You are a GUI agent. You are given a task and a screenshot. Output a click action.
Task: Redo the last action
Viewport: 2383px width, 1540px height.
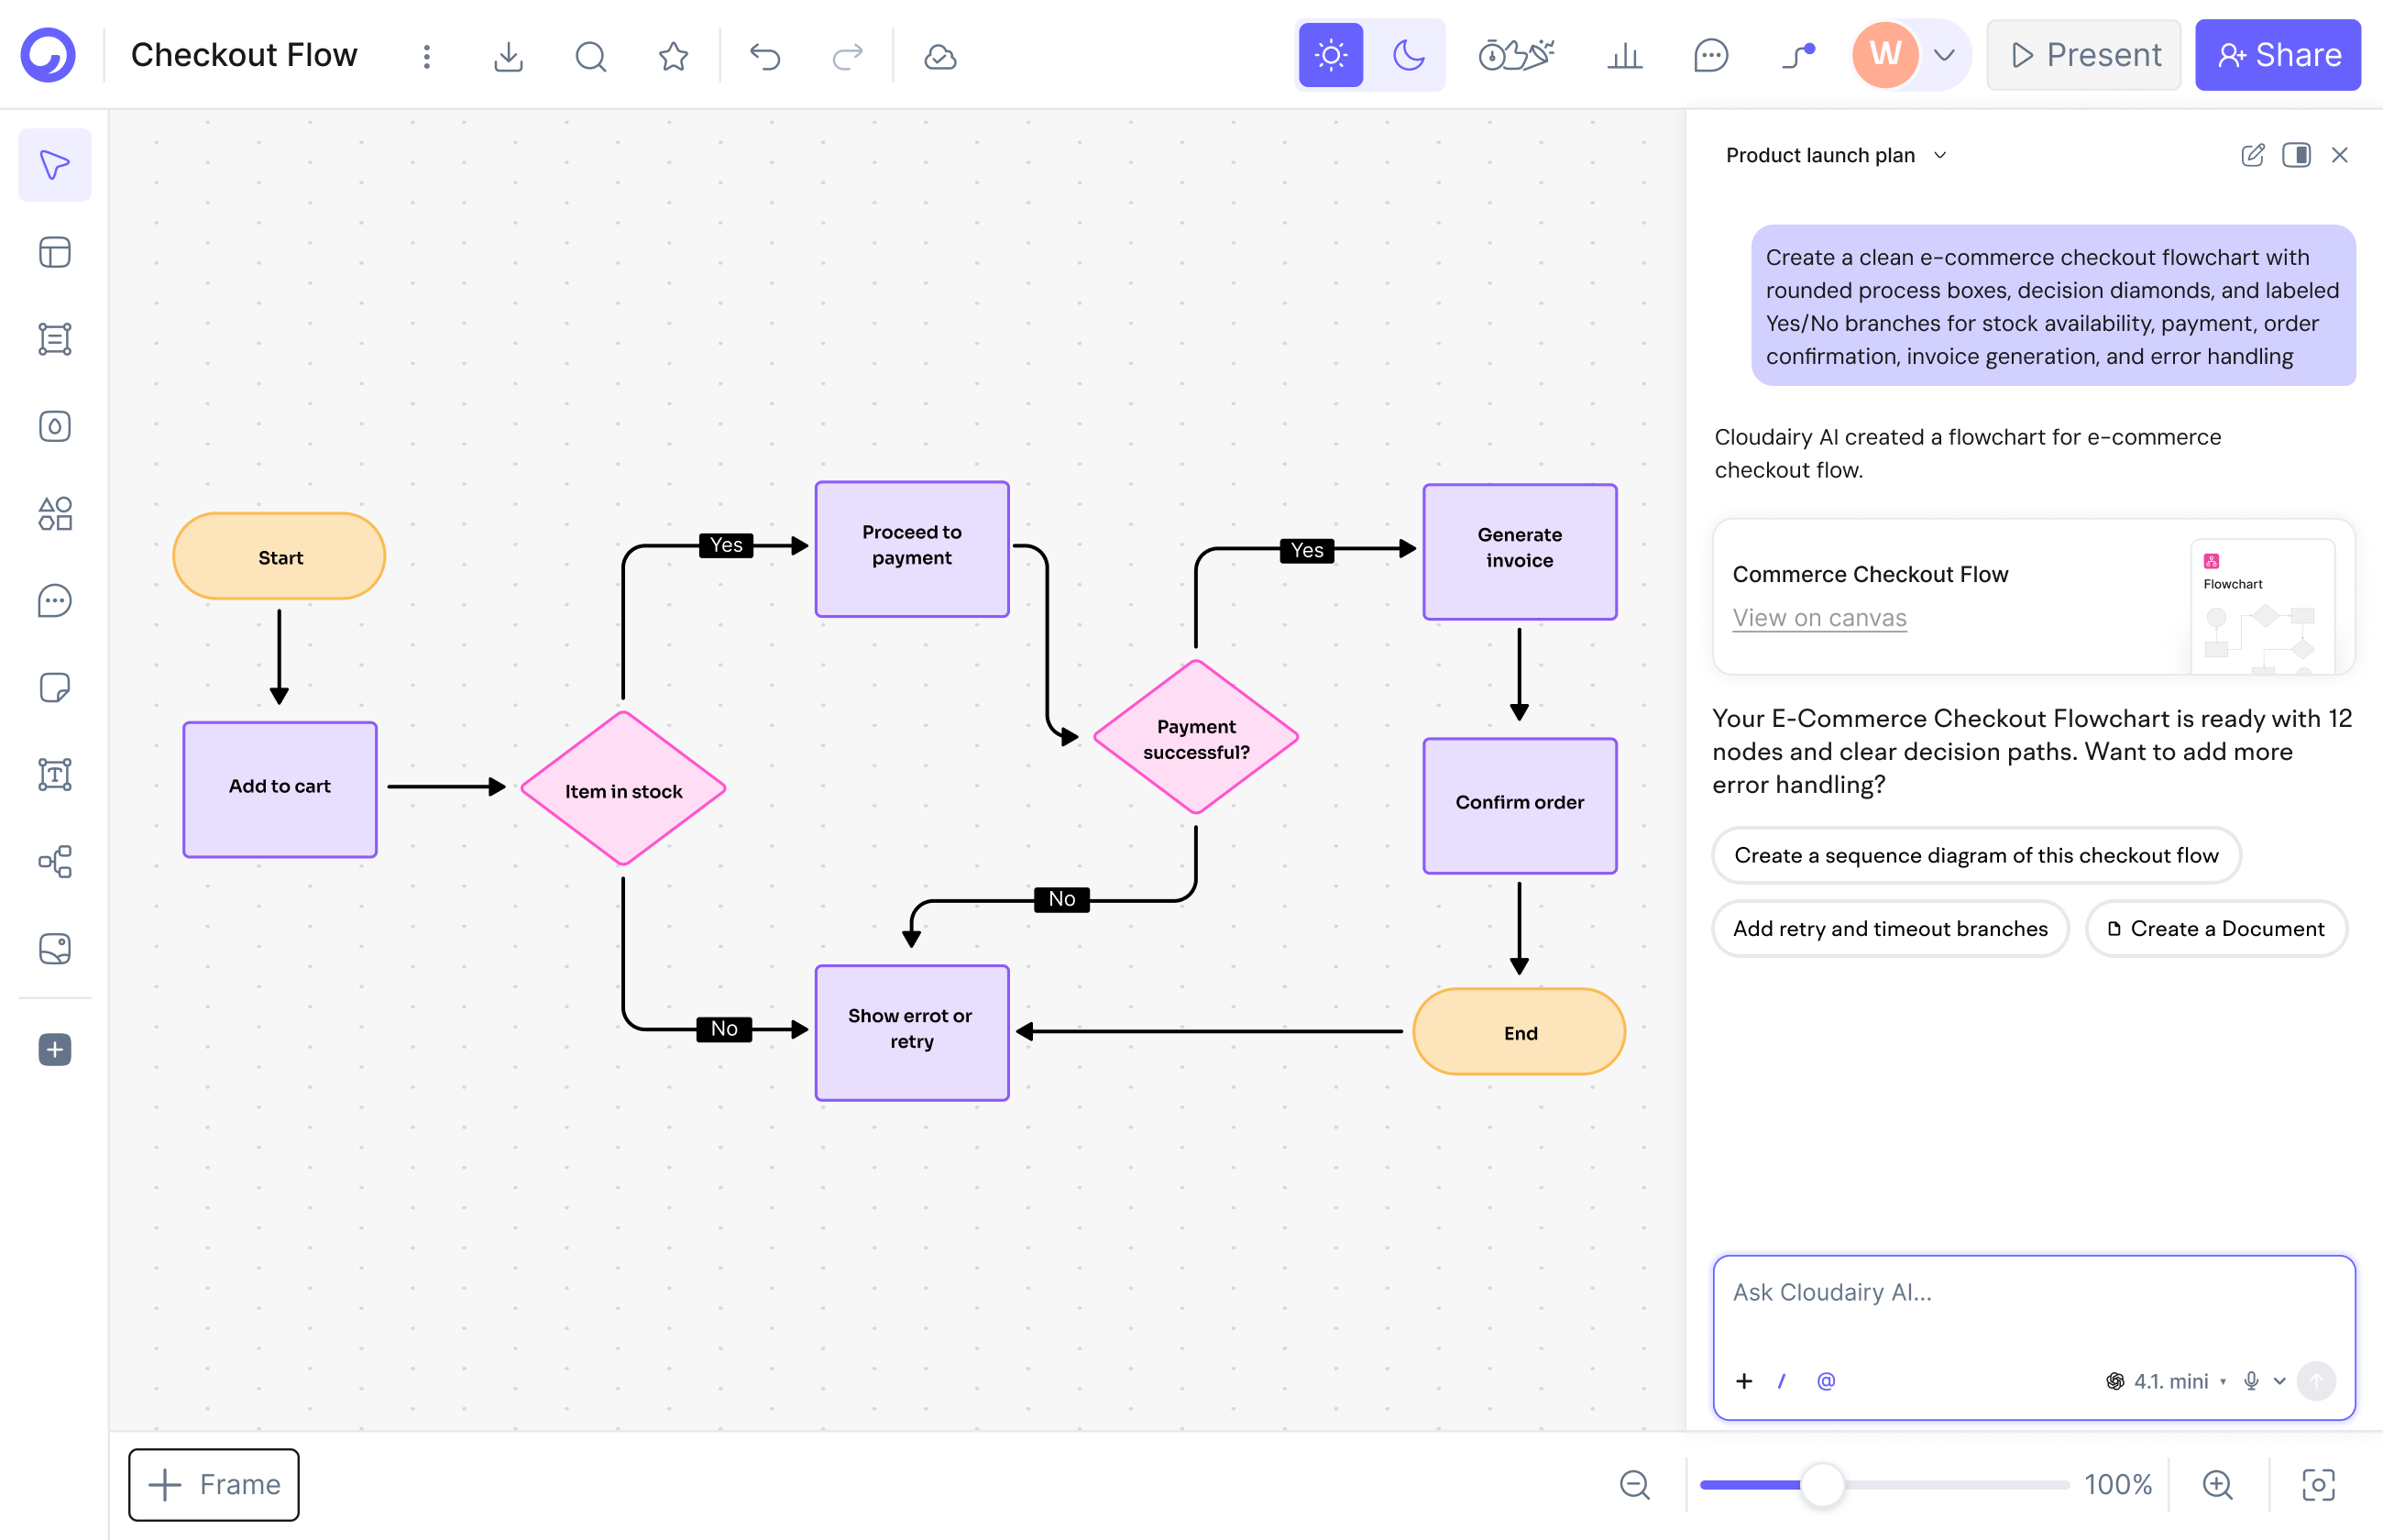click(848, 56)
